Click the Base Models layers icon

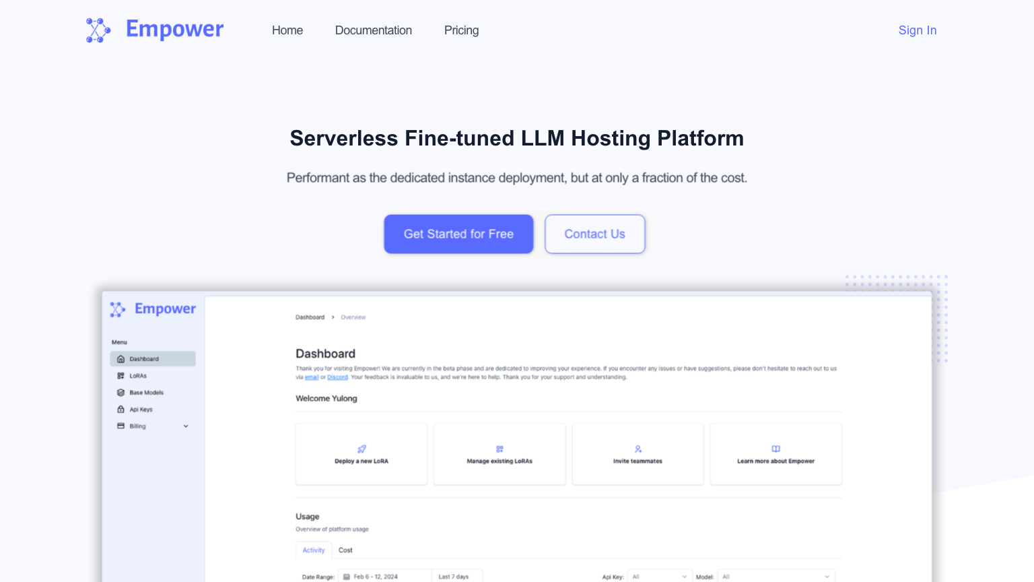[x=121, y=393]
